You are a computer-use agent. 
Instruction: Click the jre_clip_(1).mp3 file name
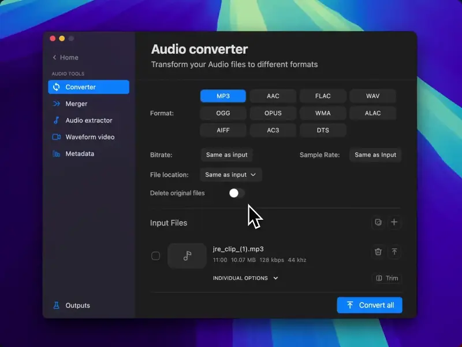pos(238,249)
